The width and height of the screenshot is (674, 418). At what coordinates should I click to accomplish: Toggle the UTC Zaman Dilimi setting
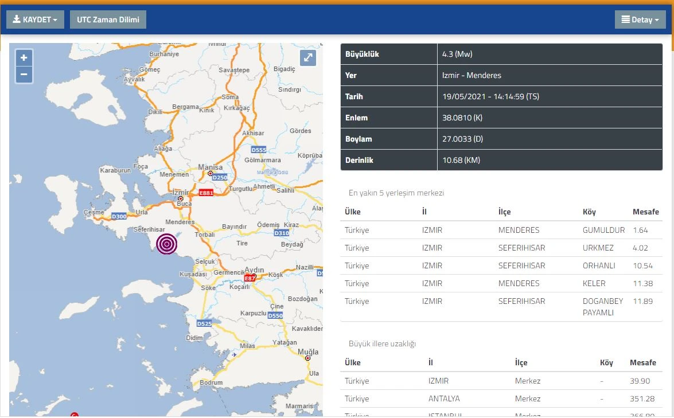[107, 19]
